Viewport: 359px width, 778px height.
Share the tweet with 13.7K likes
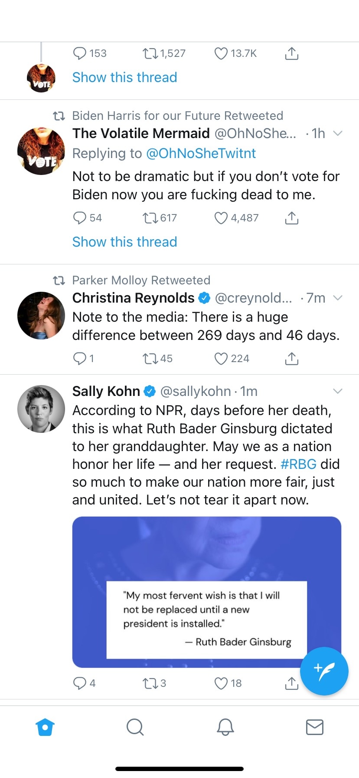click(x=292, y=54)
